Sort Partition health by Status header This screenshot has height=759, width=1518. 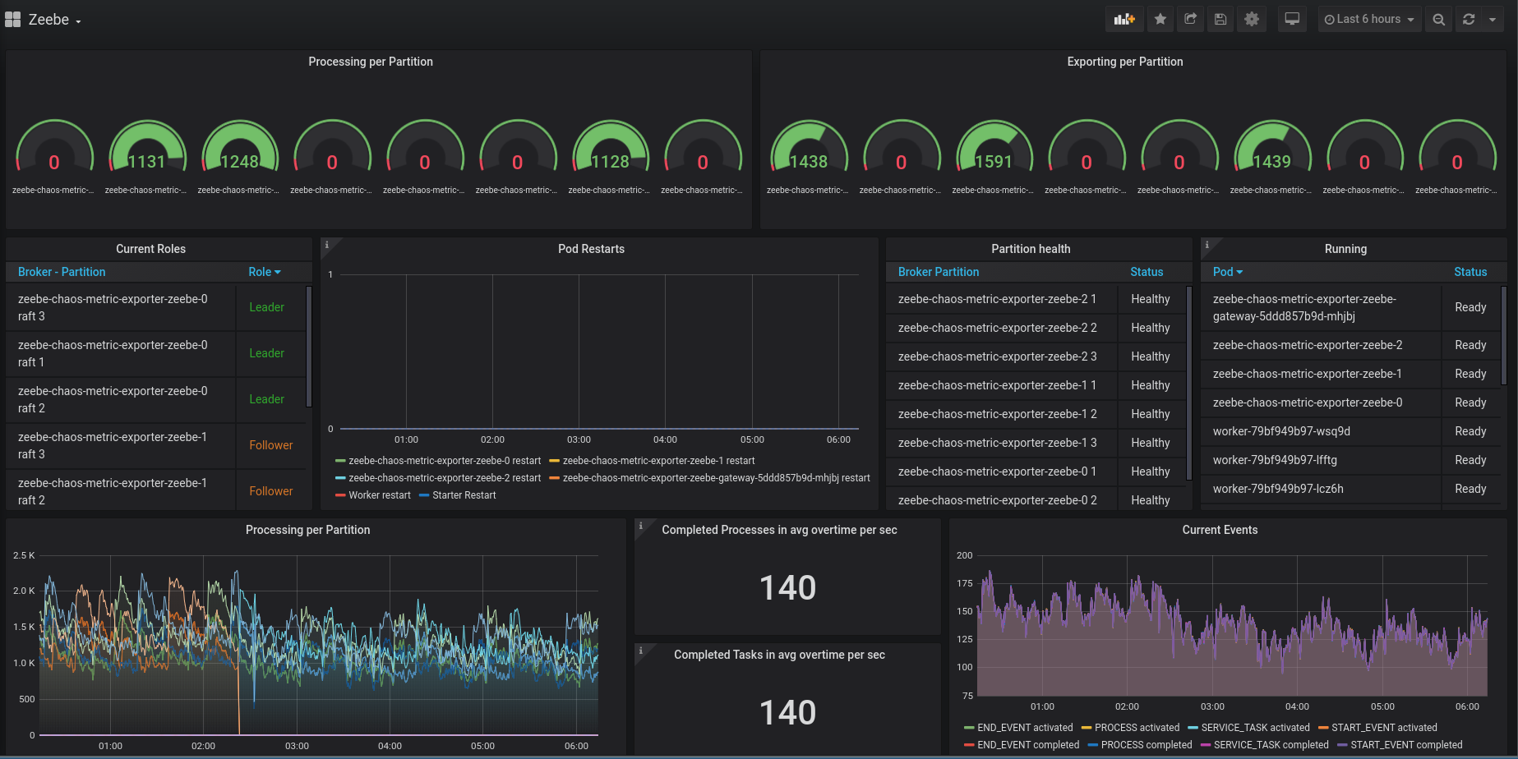click(1147, 272)
